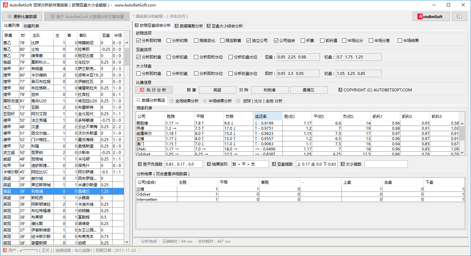Select the 汉堡 match row

point(63,127)
